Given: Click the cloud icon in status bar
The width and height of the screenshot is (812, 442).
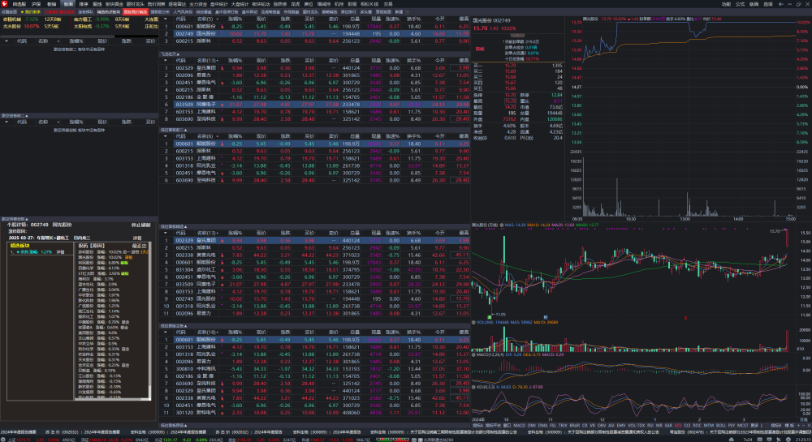Looking at the screenshot, I should point(732,440).
